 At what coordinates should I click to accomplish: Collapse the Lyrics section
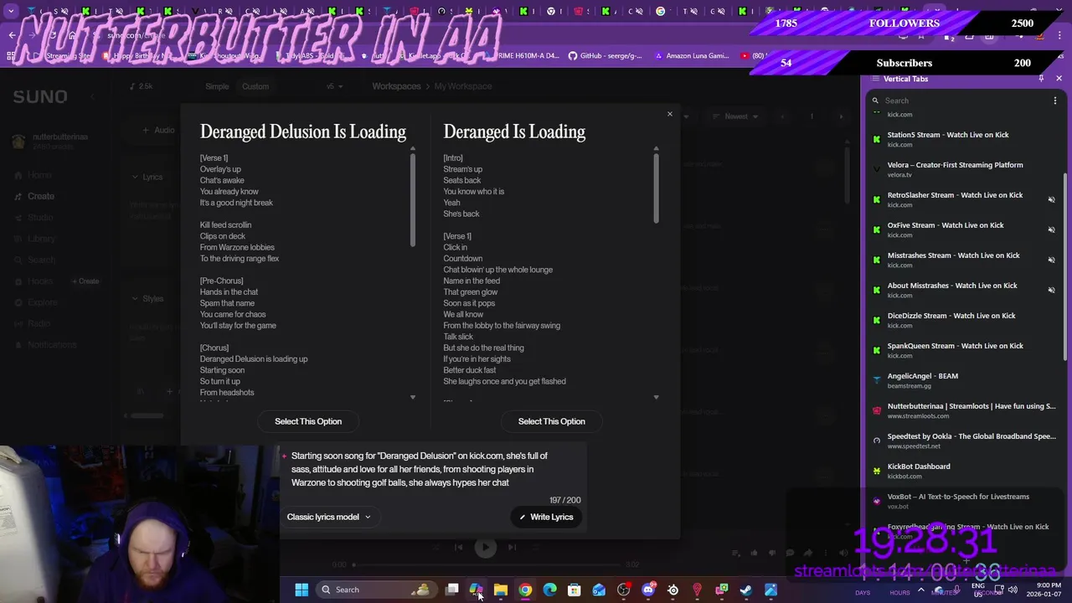pyautogui.click(x=136, y=177)
